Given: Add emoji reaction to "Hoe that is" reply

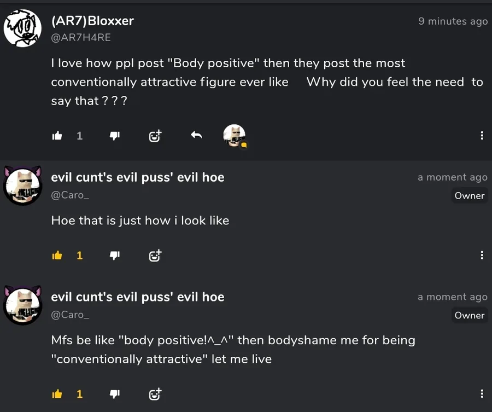Looking at the screenshot, I should coord(155,256).
